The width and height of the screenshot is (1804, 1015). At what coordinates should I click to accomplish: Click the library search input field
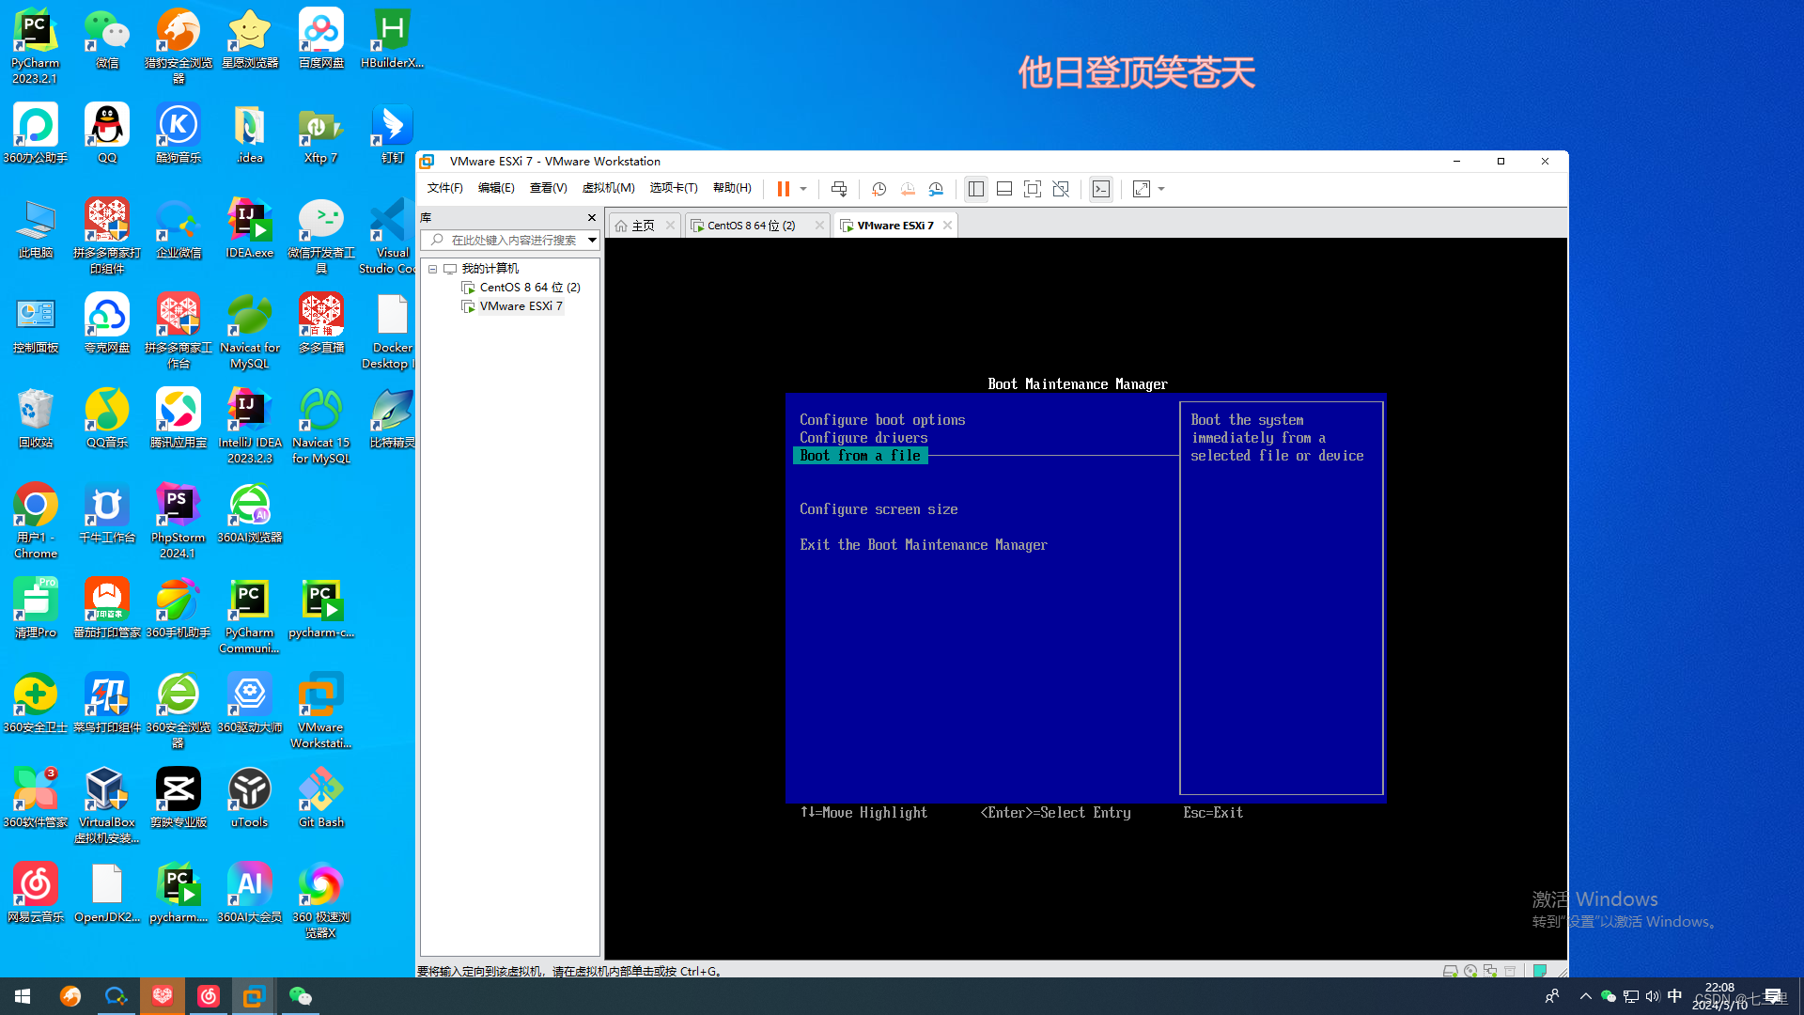[x=512, y=241]
